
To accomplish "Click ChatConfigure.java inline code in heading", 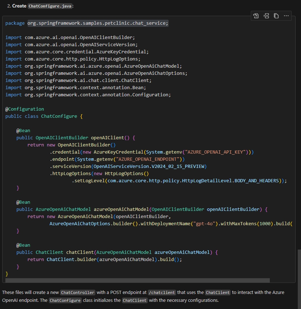I will (50, 6).
